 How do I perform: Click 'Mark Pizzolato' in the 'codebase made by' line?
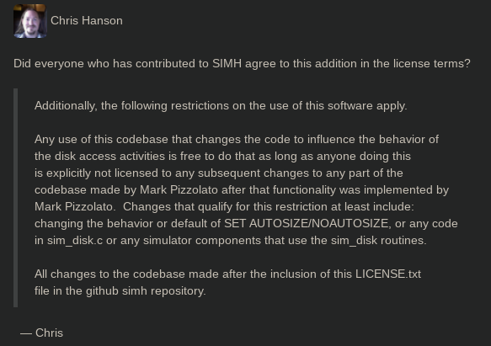click(179, 190)
